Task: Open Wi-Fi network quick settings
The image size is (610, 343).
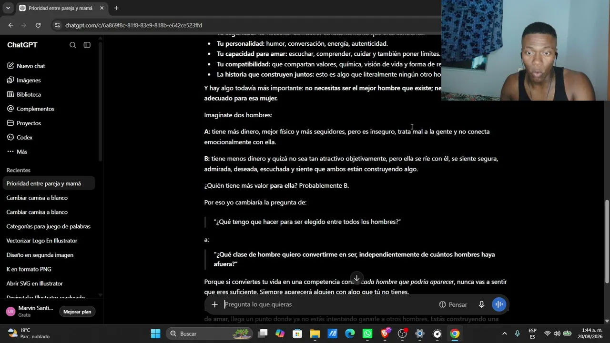Action: [547, 333]
